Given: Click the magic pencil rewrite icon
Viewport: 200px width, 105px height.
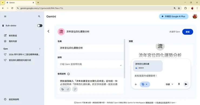Looking at the screenshot, I should pos(75,89).
